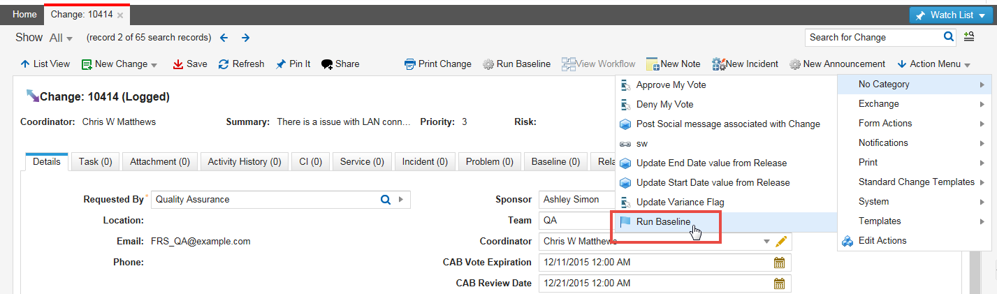Image resolution: width=997 pixels, height=294 pixels.
Task: Click the Pin It toolbar button
Action: click(293, 64)
